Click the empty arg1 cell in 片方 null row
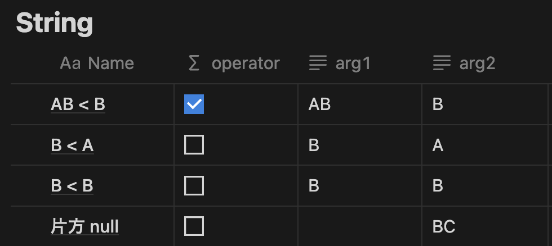The height and width of the screenshot is (246, 552). coord(360,226)
